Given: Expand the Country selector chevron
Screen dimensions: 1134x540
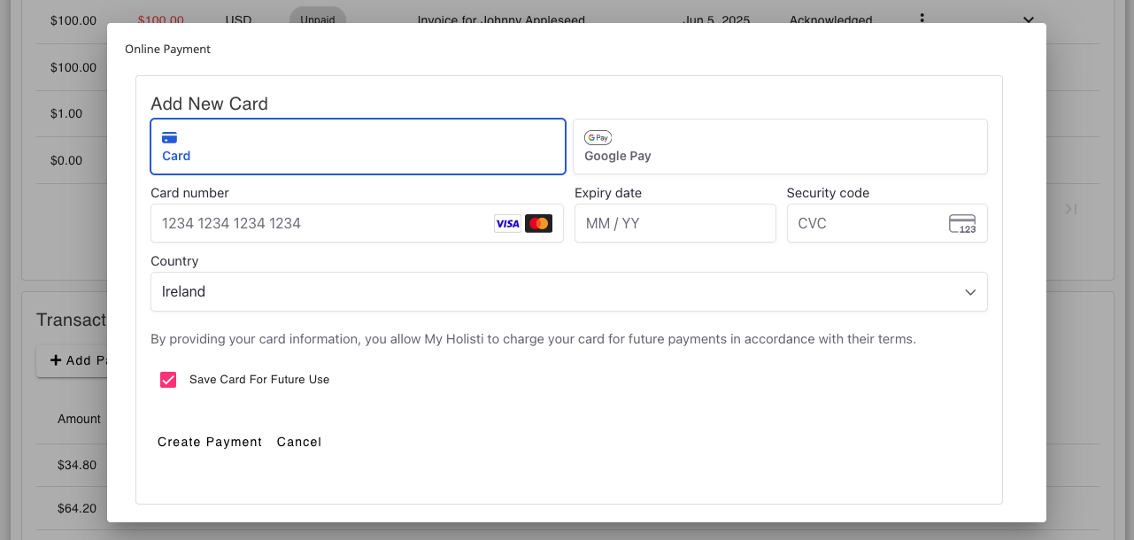Looking at the screenshot, I should (969, 291).
